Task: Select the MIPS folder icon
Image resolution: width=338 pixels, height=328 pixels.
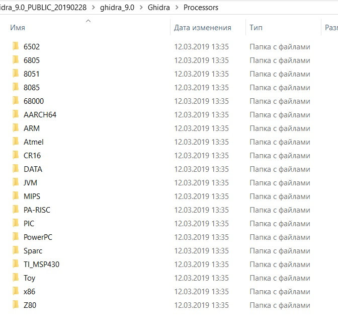Action: (x=16, y=196)
